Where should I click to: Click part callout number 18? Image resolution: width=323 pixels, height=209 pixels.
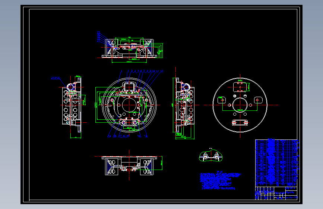point(115,136)
